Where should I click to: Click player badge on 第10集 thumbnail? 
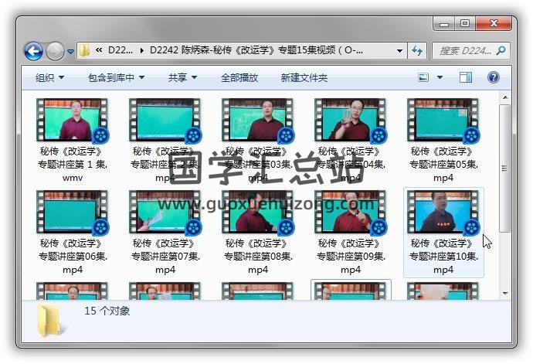coord(471,227)
